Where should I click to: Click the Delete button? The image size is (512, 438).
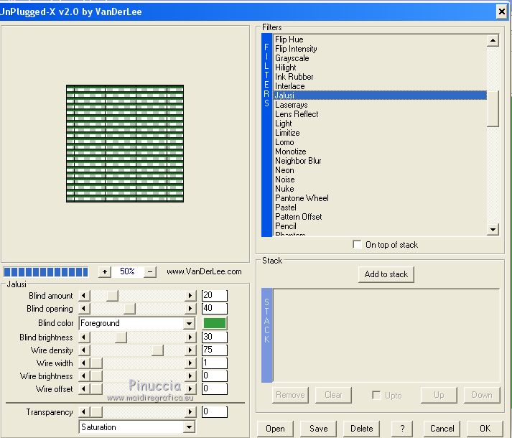361,429
